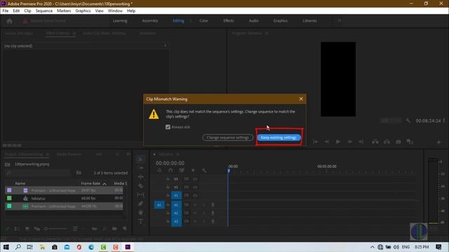This screenshot has height=252, width=449.
Task: Click the Find icon in Project panel
Action: 105,229
